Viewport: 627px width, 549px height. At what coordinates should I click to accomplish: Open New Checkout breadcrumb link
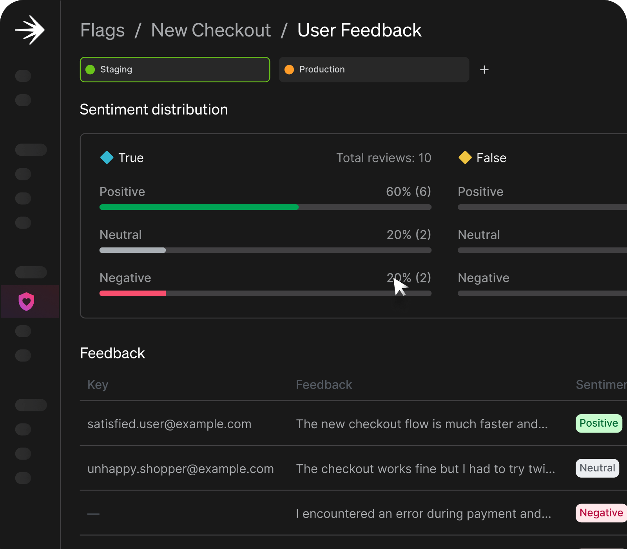[x=211, y=31]
